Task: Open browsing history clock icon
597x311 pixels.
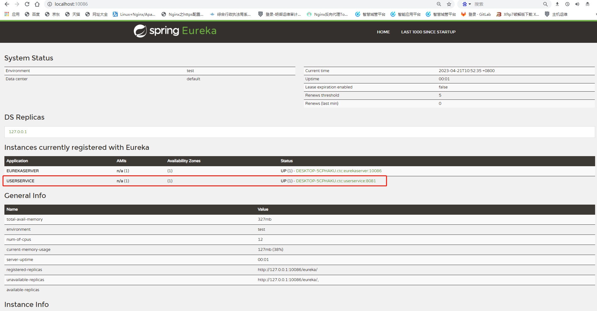Action: 567,4
